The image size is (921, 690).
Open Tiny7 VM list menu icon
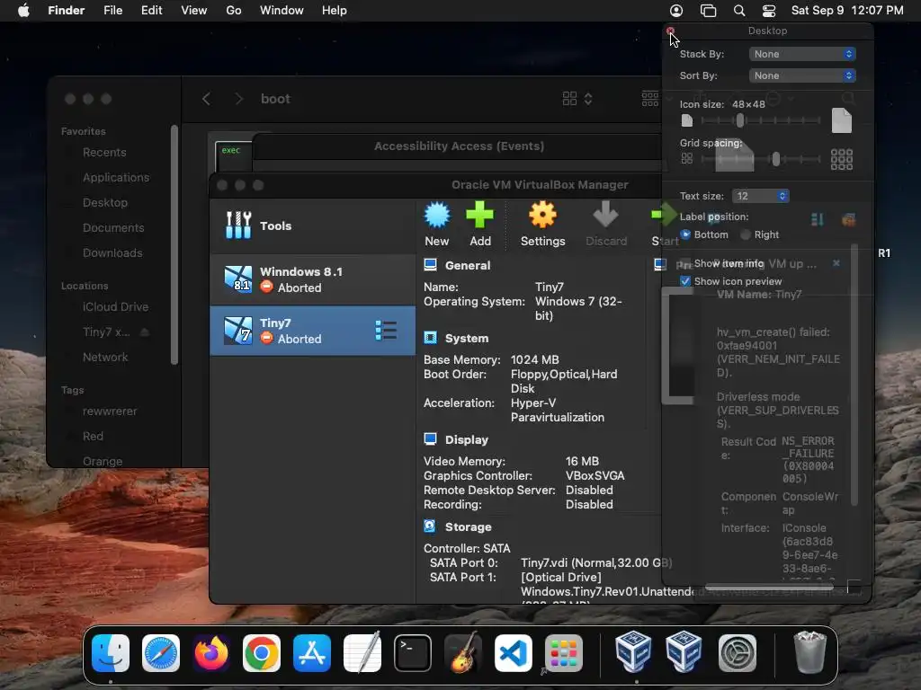tap(386, 331)
